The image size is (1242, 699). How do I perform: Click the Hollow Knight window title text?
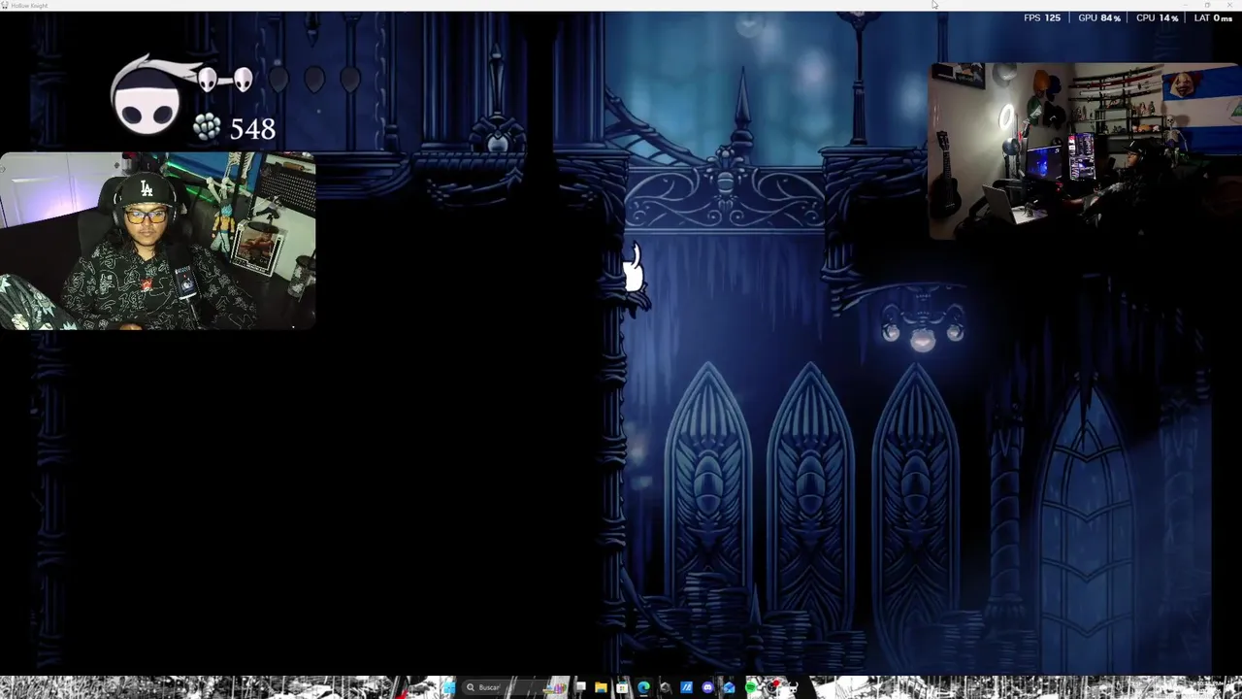tap(29, 5)
